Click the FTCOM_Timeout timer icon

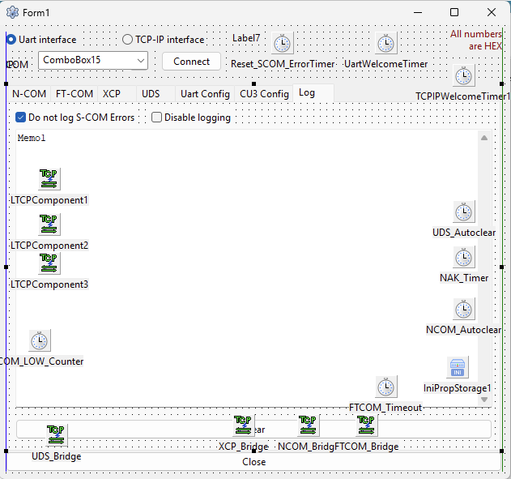click(x=386, y=387)
